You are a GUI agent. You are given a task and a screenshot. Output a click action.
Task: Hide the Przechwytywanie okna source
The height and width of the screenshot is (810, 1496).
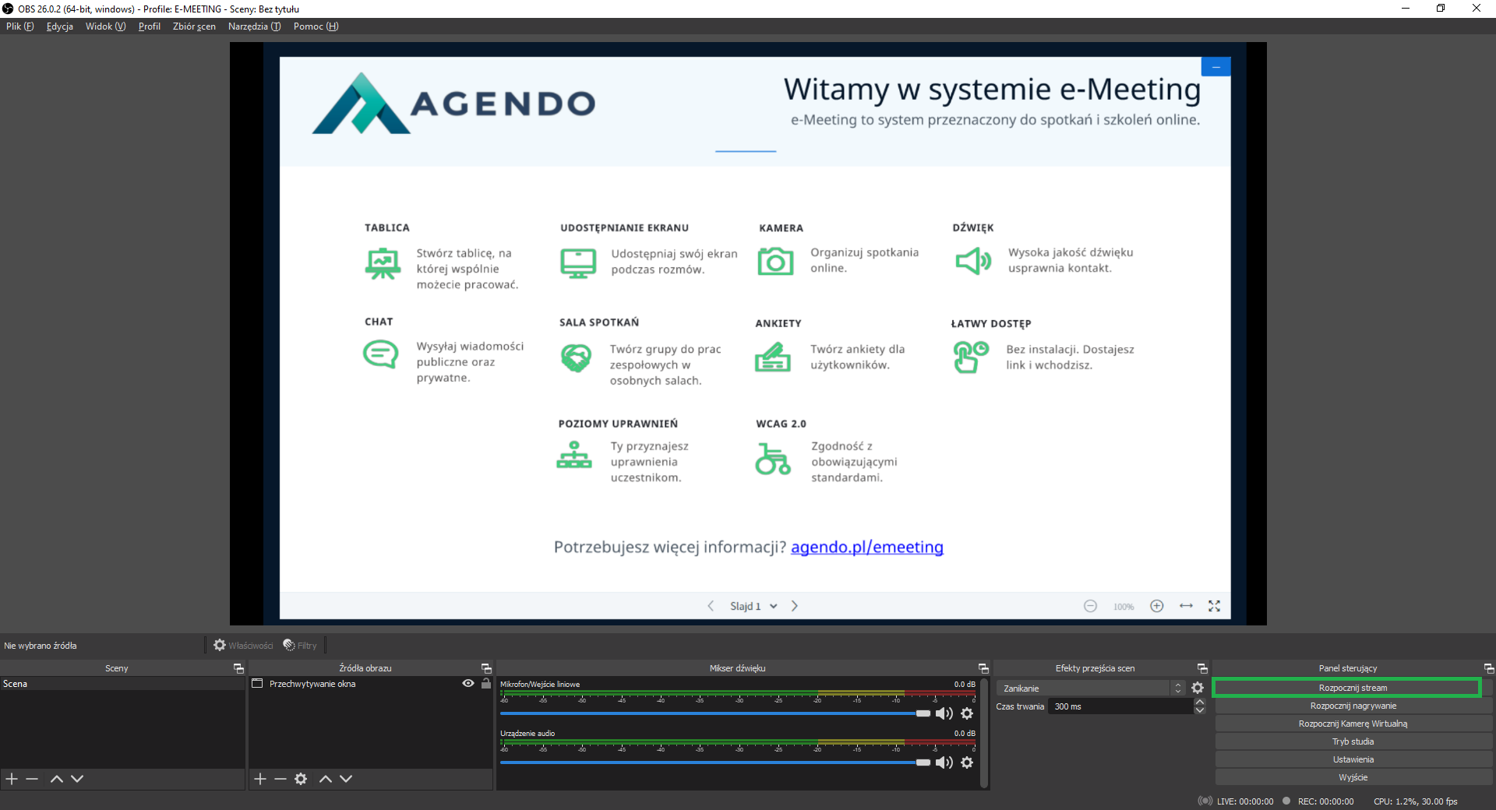click(x=468, y=684)
